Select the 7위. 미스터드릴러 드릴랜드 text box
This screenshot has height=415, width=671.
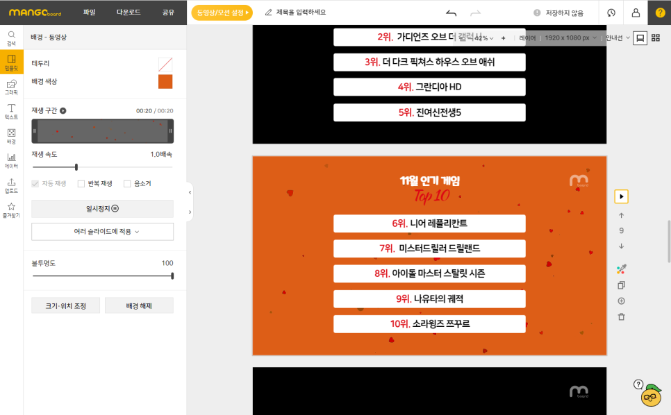click(429, 248)
